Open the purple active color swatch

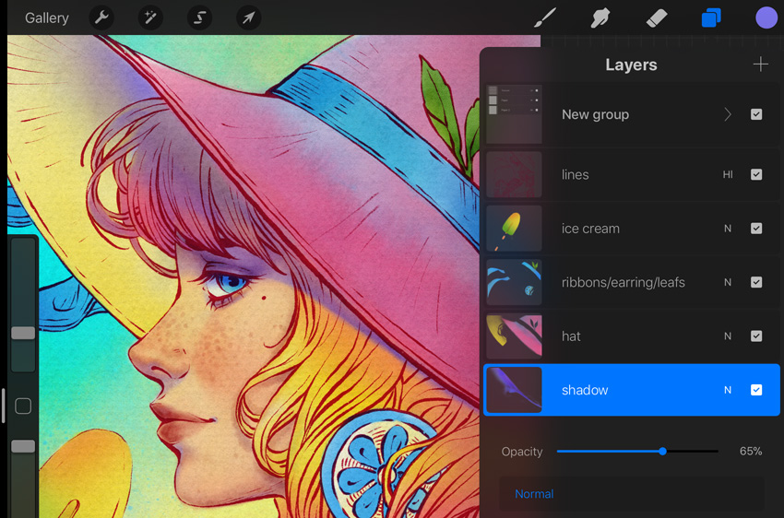[766, 18]
